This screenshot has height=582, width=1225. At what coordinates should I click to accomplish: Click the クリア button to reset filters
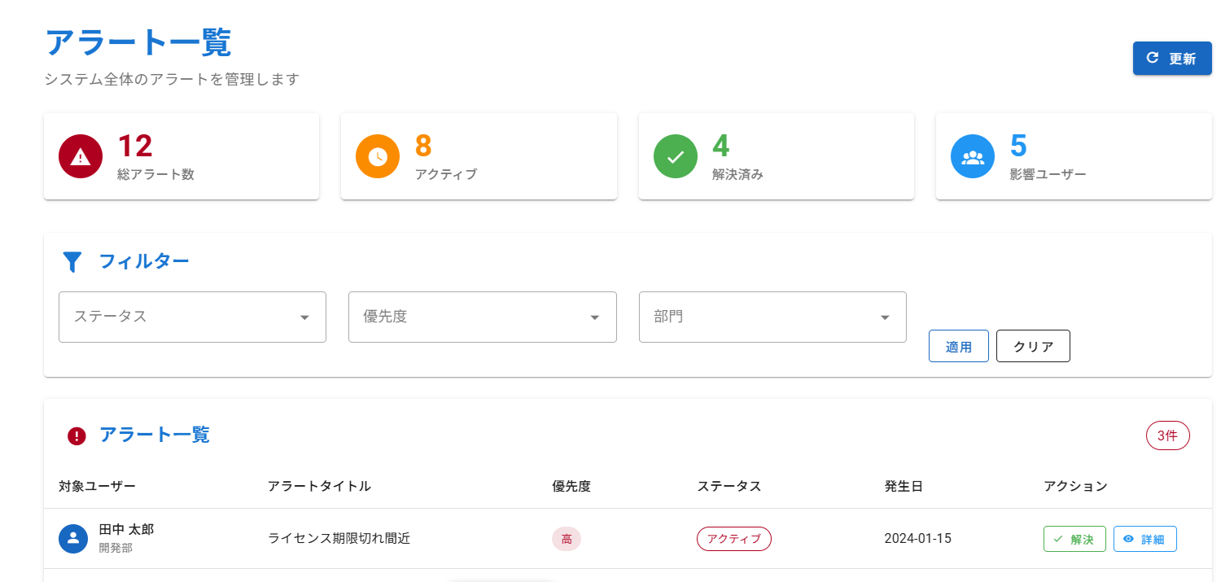[1033, 346]
